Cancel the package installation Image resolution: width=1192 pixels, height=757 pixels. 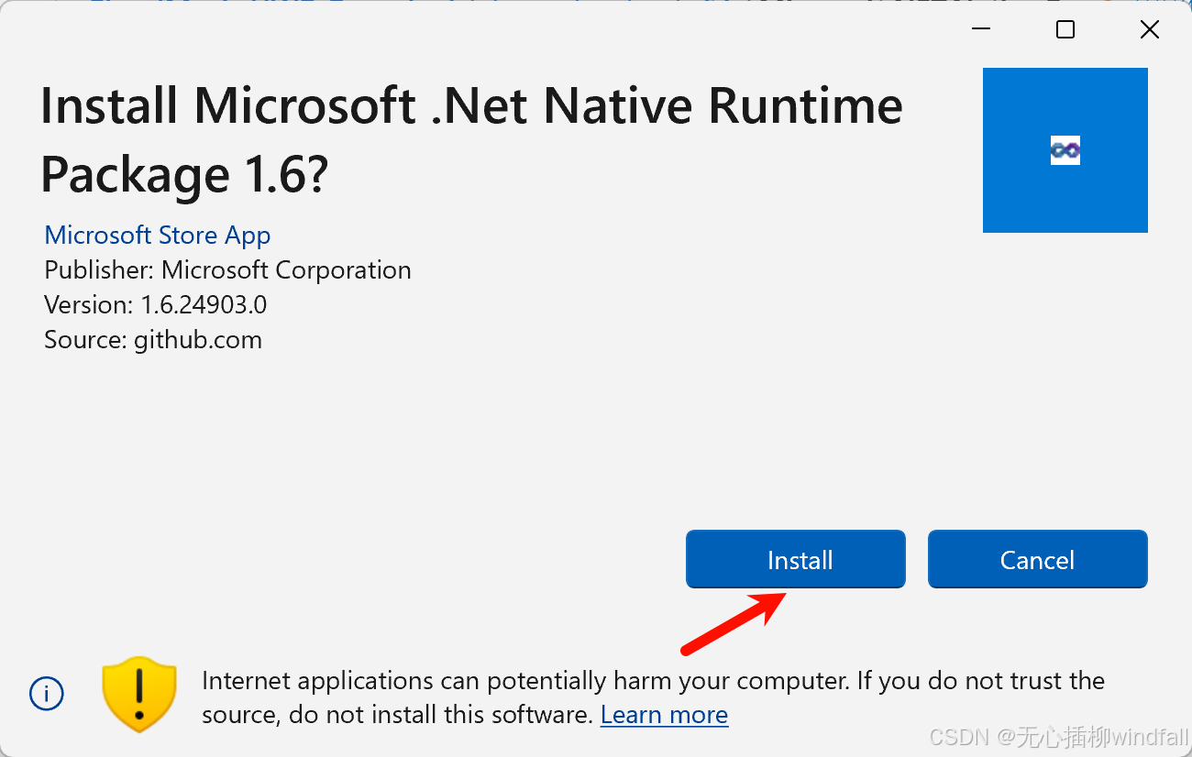pyautogui.click(x=1037, y=559)
